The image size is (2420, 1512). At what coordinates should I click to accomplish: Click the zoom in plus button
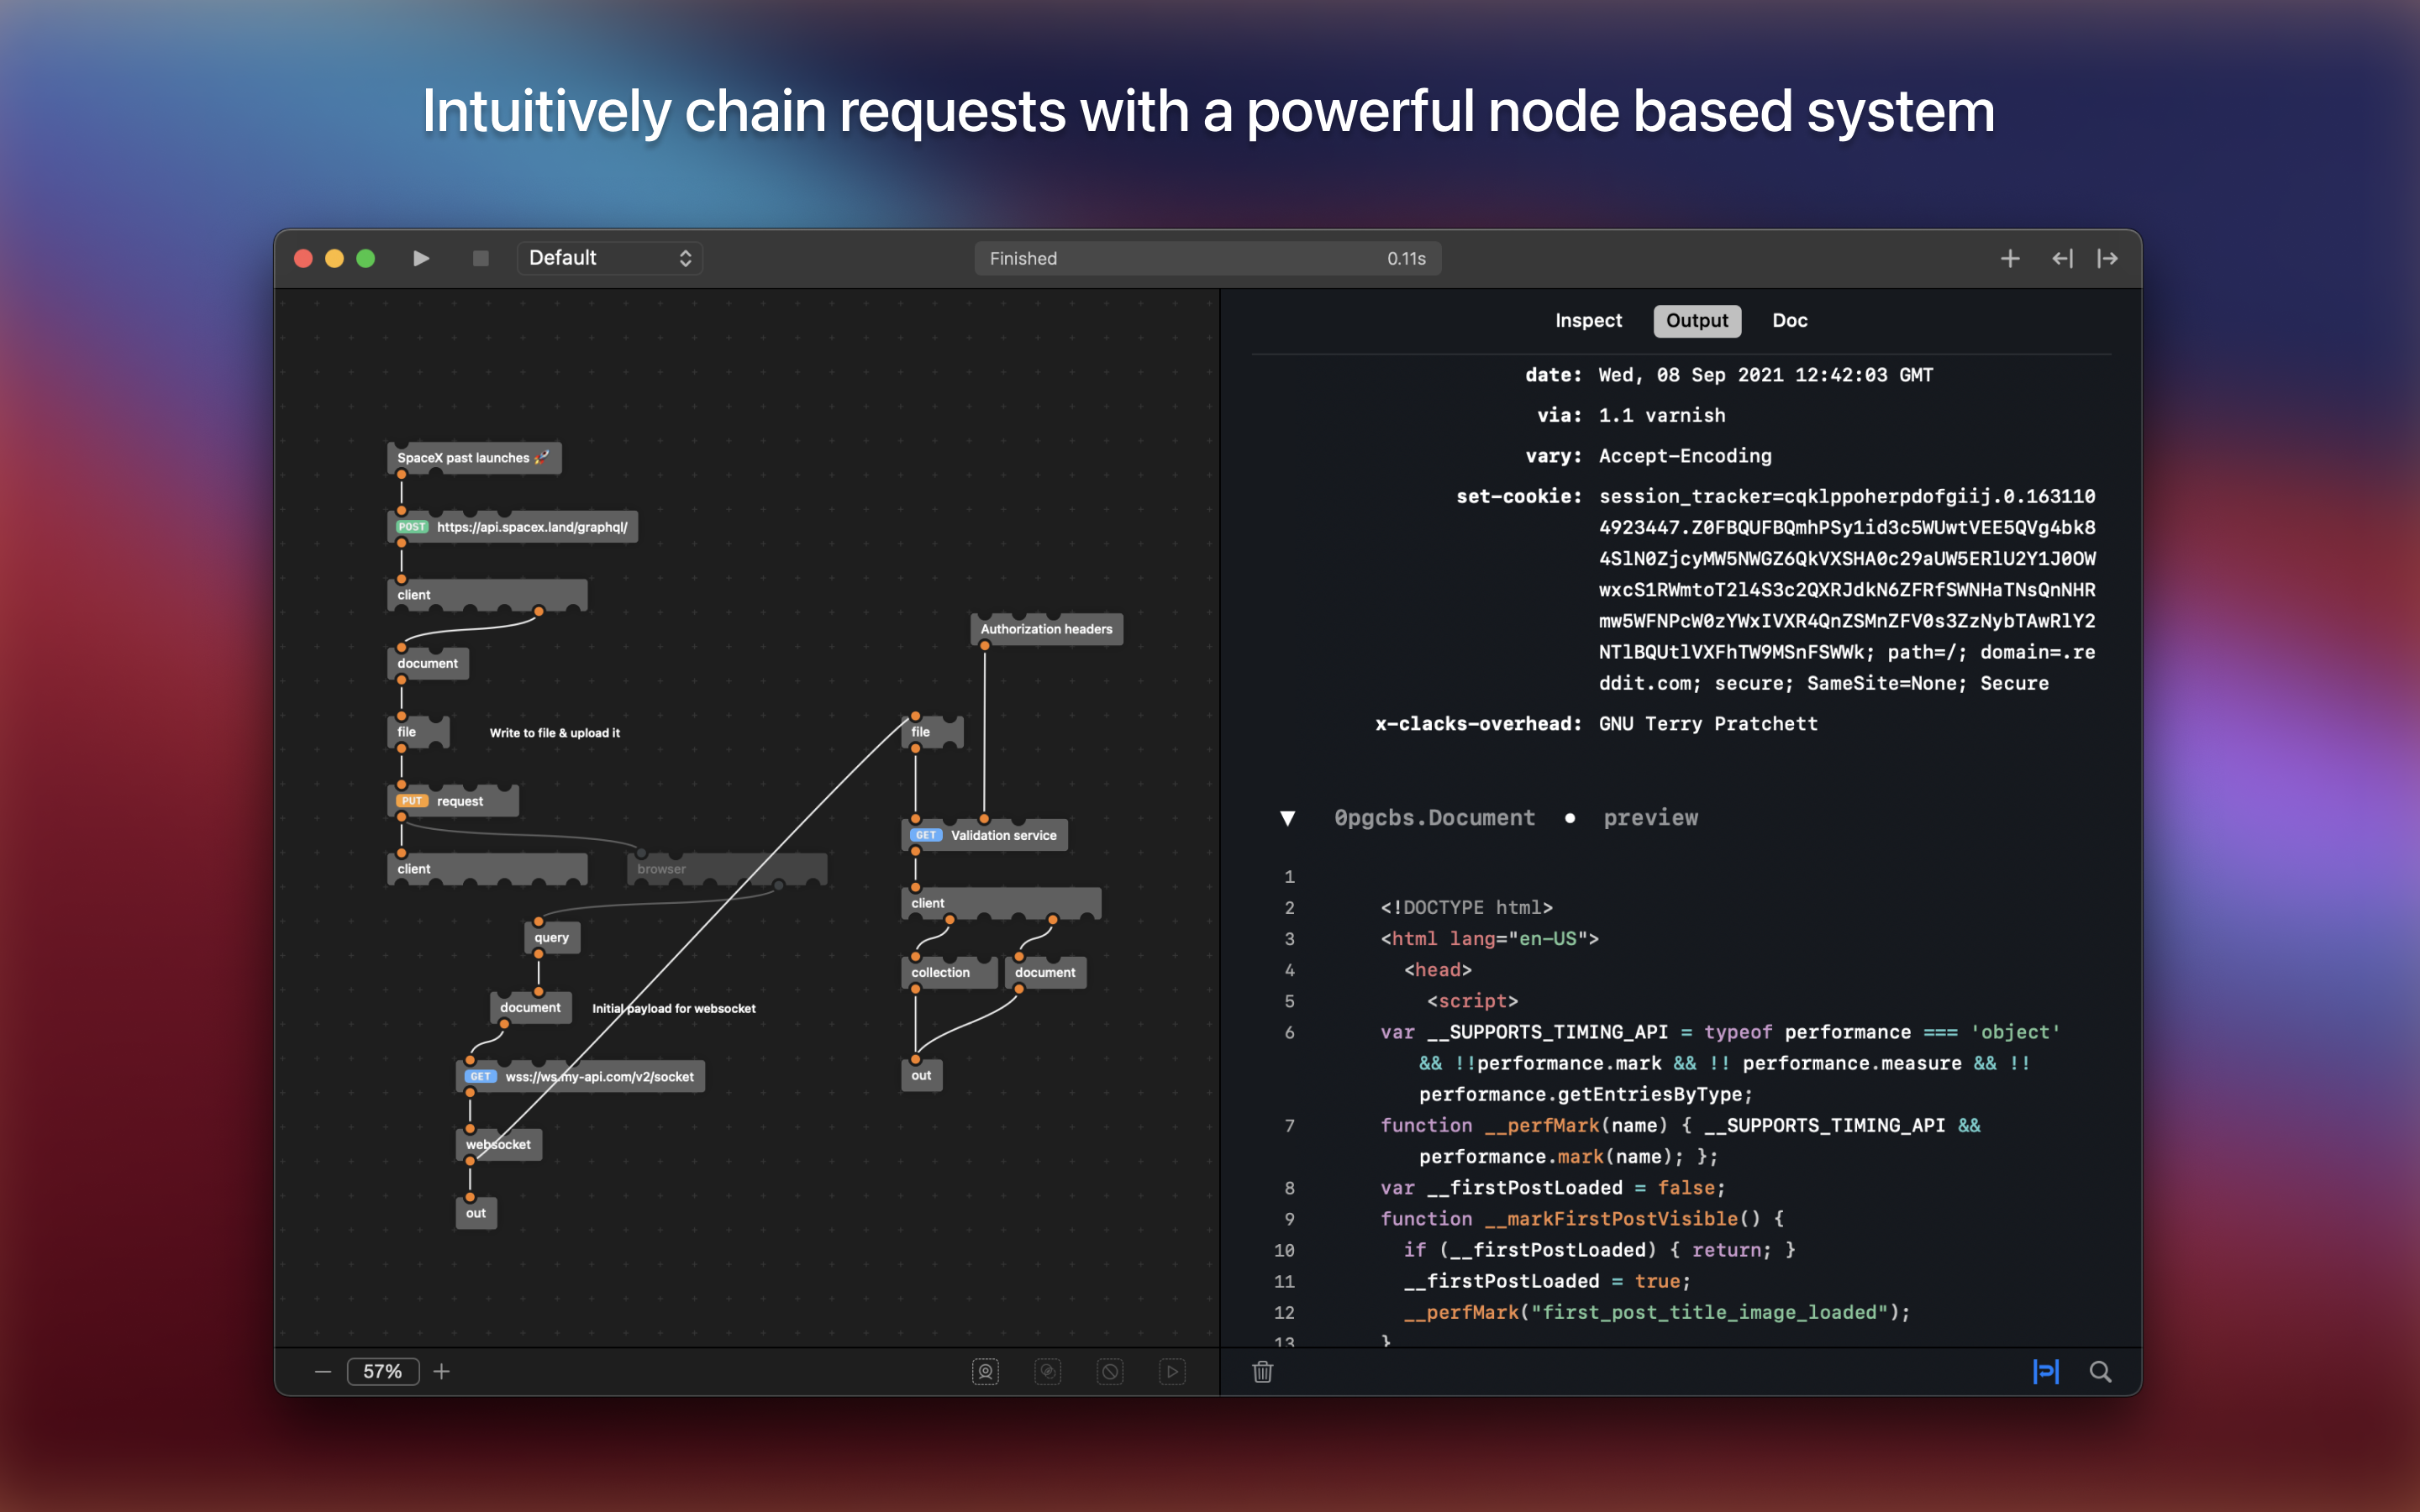442,1372
